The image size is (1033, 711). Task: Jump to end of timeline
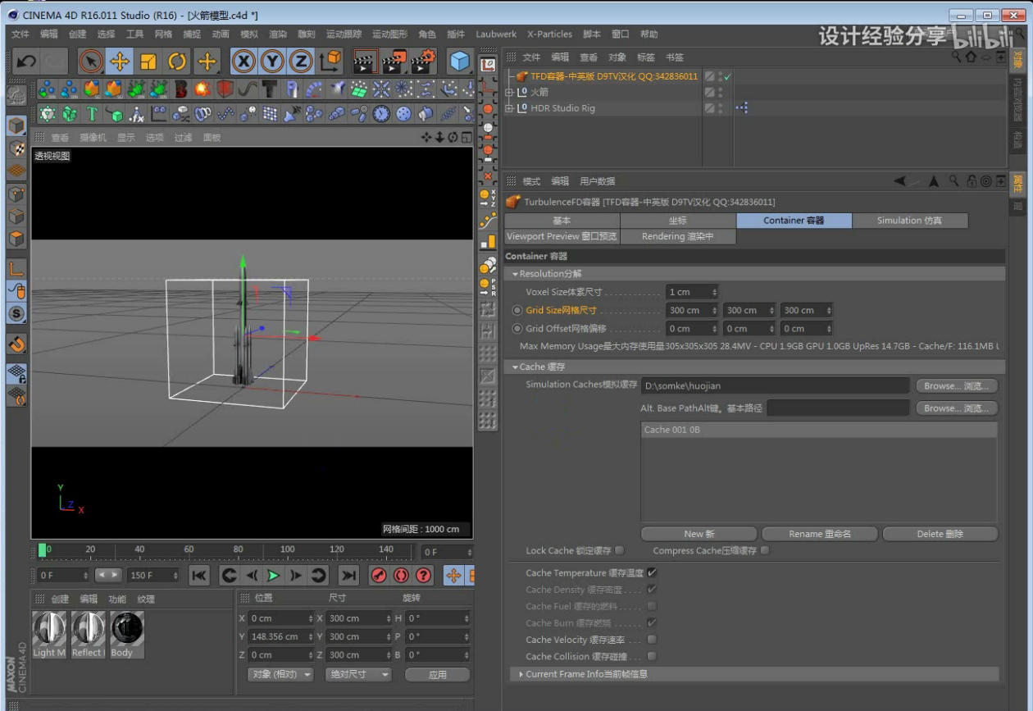349,576
